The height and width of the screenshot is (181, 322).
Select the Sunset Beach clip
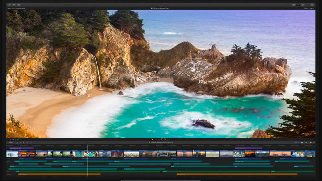[280, 154]
